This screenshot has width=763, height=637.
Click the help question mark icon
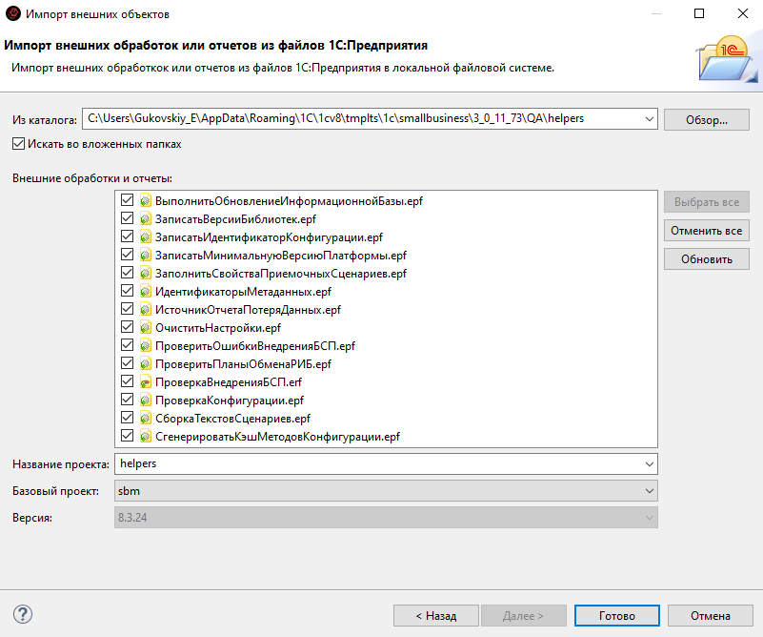point(24,615)
